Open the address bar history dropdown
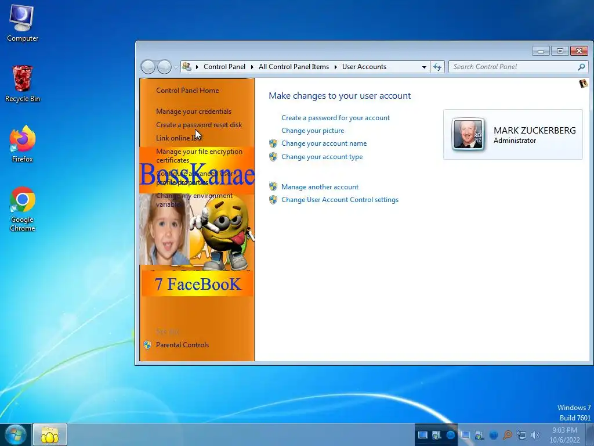Image resolution: width=594 pixels, height=446 pixels. [424, 67]
